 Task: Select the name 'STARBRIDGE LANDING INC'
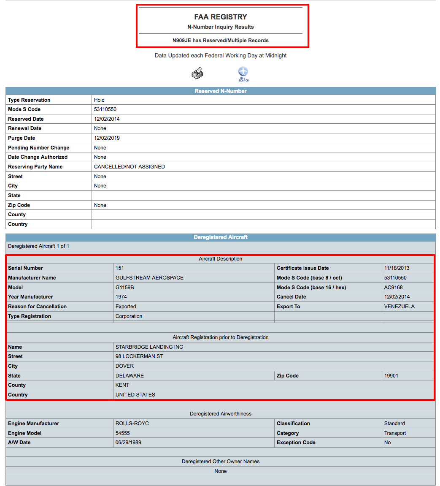coord(149,347)
